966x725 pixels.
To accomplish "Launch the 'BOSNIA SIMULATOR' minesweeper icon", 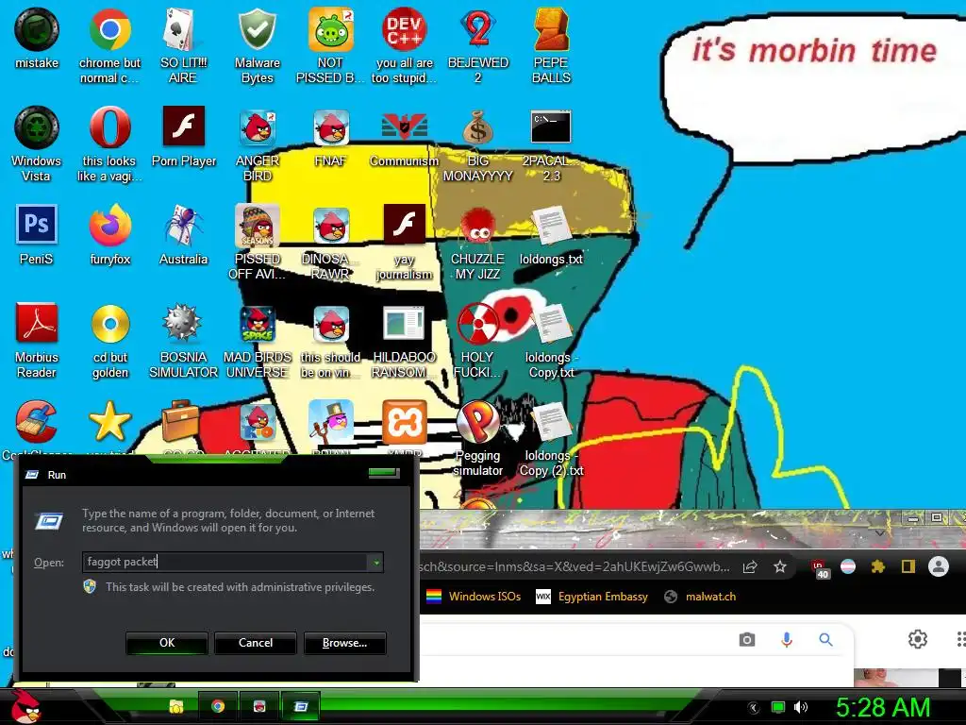I will click(183, 340).
